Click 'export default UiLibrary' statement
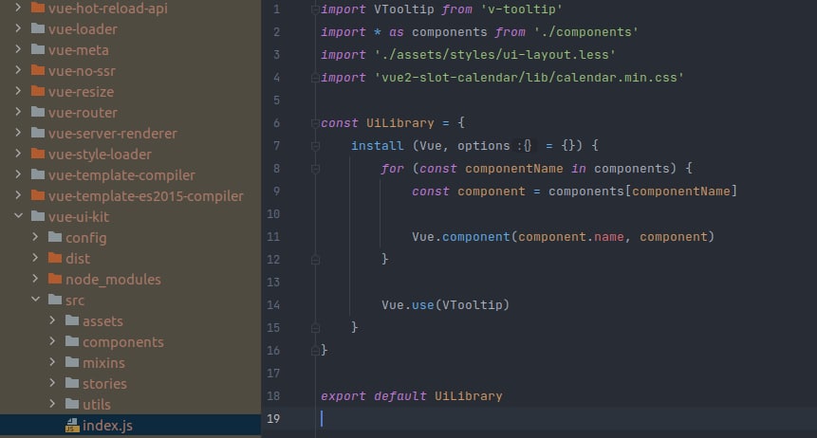 click(x=412, y=396)
